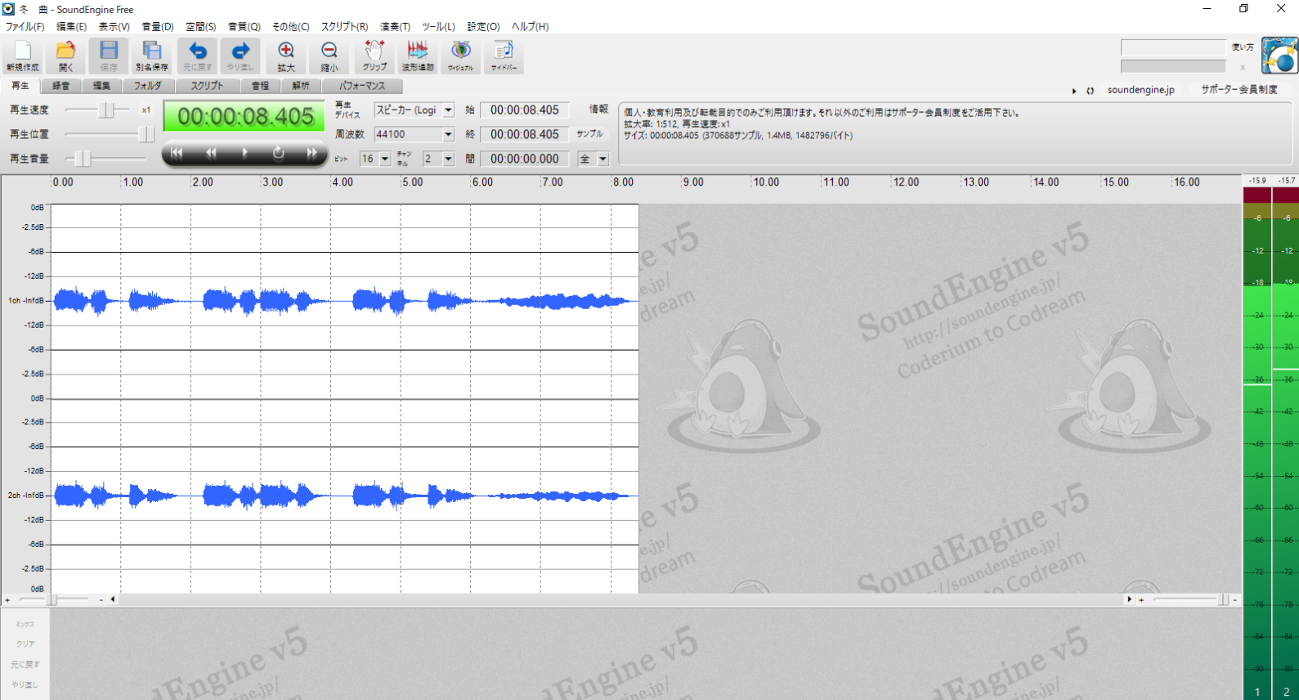Click the 再生位置 position slider handle

pos(146,134)
